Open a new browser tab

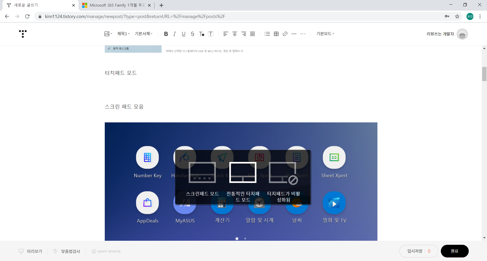click(161, 5)
